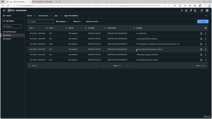View details of execution started log
212x119 pixels.
(x=201, y=60)
